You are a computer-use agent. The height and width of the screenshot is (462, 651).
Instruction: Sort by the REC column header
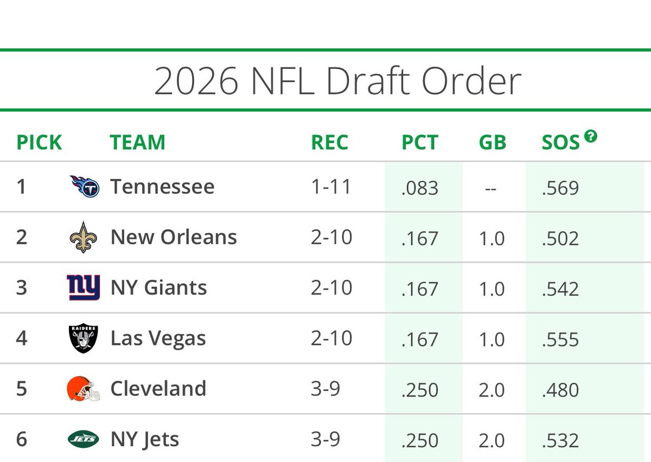(330, 143)
